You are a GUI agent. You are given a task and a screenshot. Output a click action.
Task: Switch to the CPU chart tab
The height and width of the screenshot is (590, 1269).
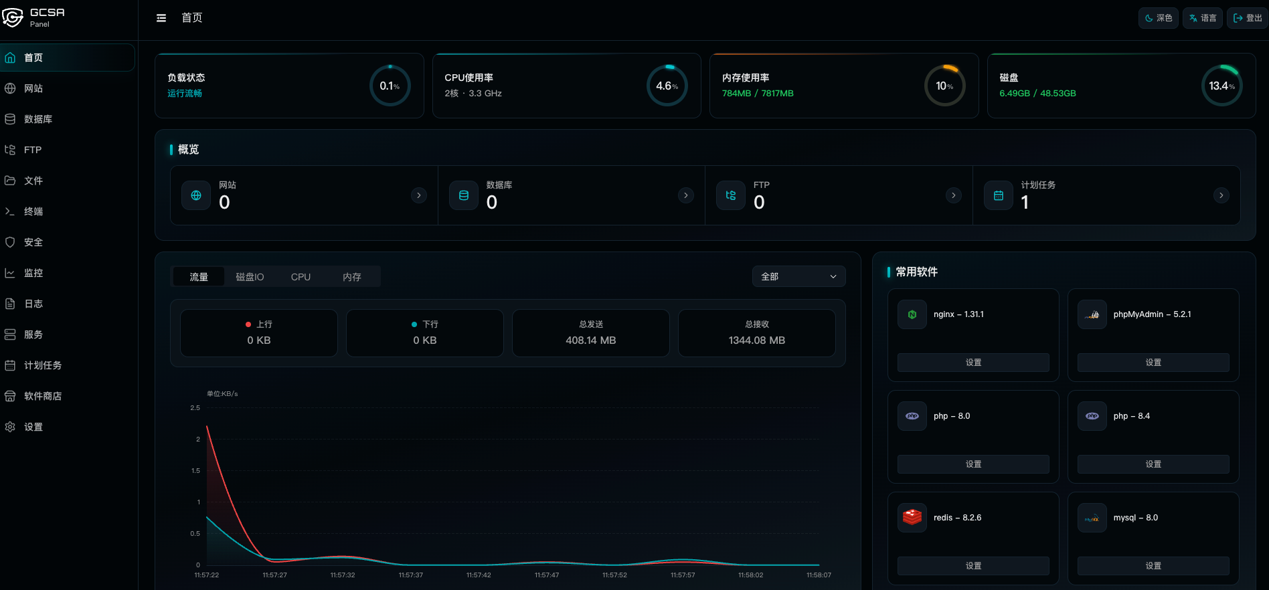(301, 277)
